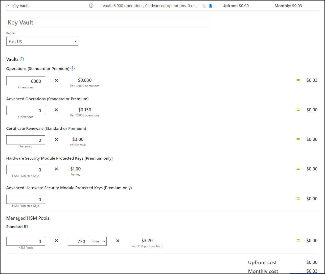Collapse the Key Vault section chevron
This screenshot has width=325, height=274.
pyautogui.click(x=8, y=6)
